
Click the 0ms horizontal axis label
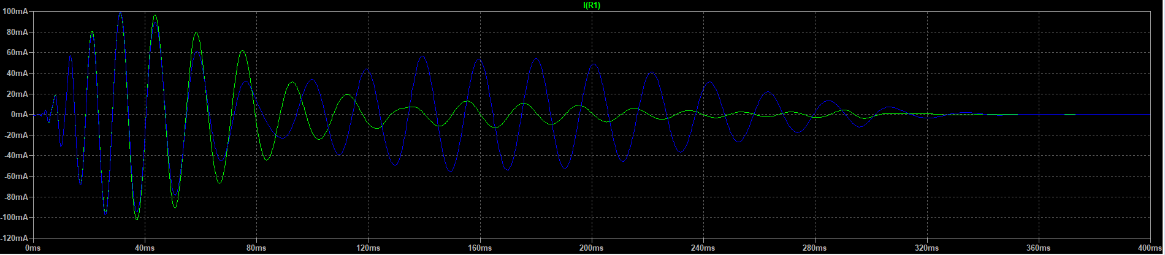click(33, 248)
